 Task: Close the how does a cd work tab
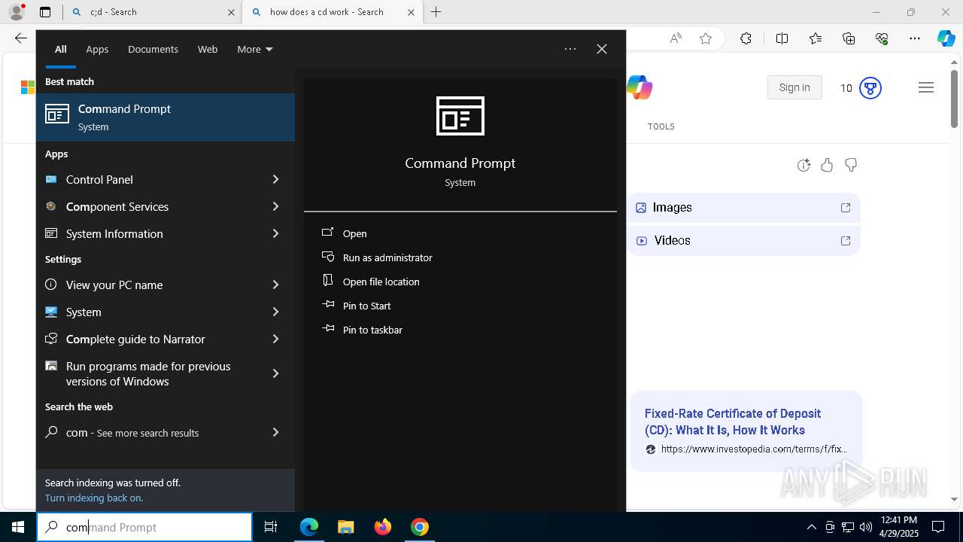[x=411, y=12]
